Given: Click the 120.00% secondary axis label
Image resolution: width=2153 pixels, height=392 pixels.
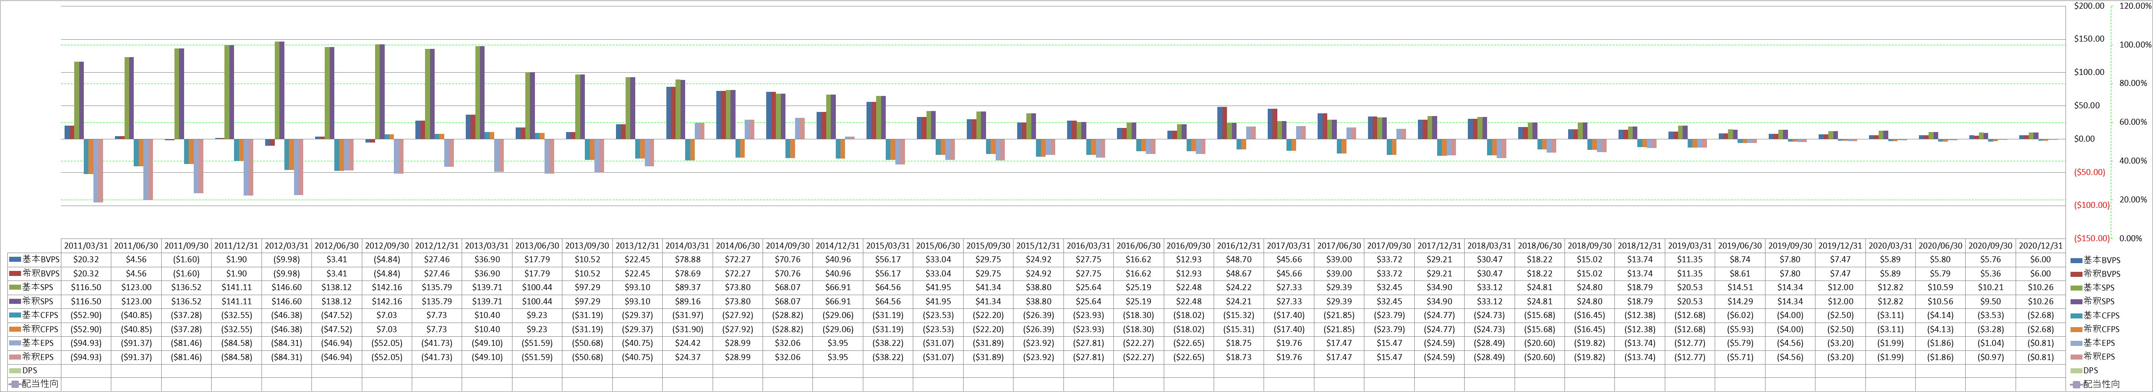Looking at the screenshot, I should [2136, 6].
